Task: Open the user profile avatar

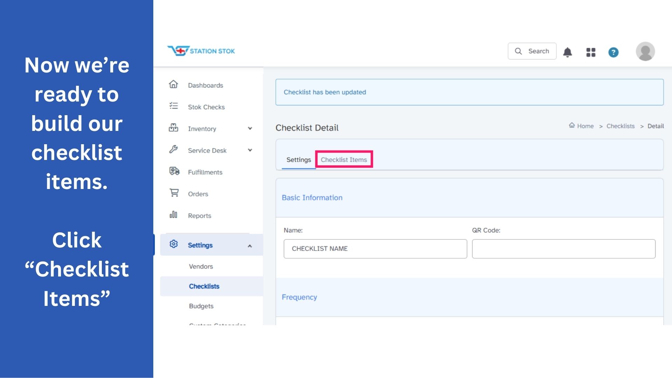Action: 645,51
